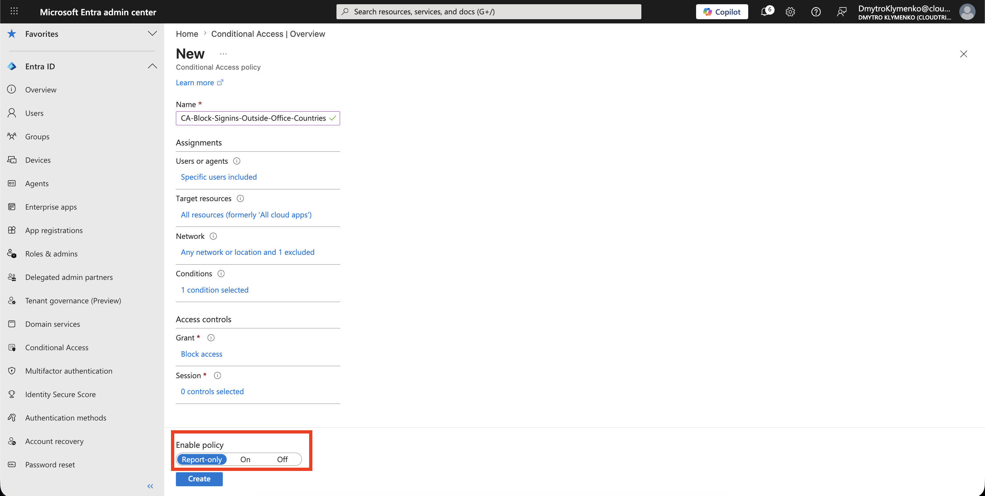This screenshot has height=496, width=985.
Task: Open the help question mark icon
Action: click(816, 12)
